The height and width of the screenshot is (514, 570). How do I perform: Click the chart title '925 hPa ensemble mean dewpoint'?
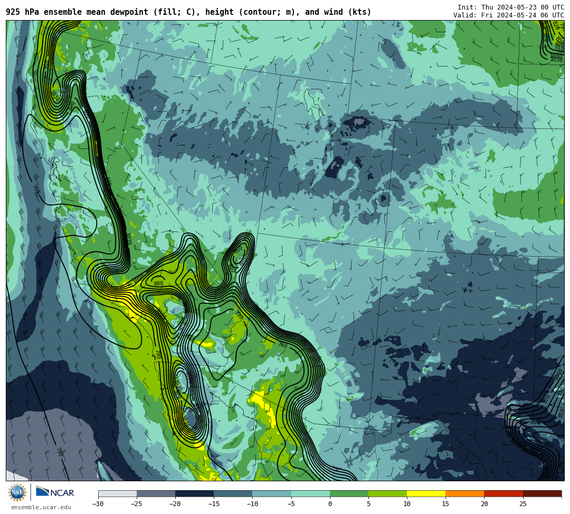[x=77, y=12]
